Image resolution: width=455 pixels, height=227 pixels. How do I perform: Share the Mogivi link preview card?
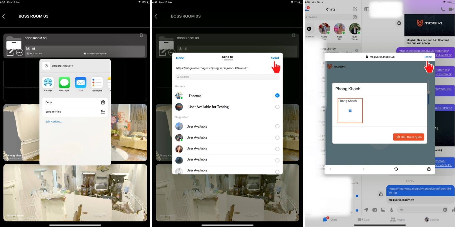point(399,23)
